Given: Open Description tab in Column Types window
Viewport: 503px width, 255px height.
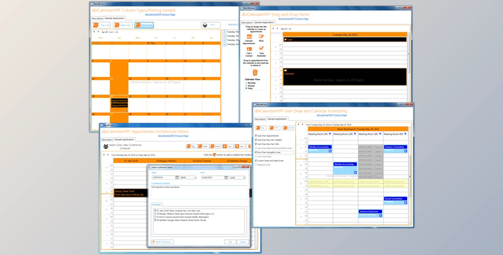Looking at the screenshot, I should coord(97,18).
